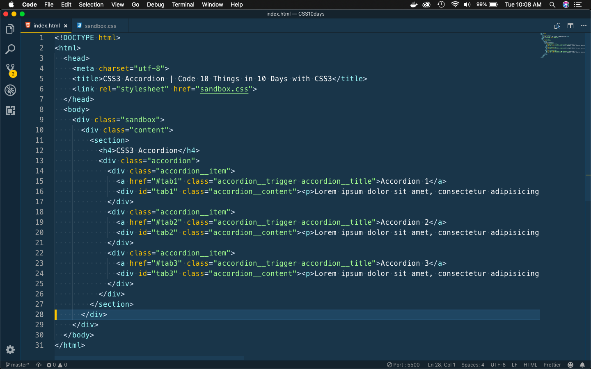Open the Terminal menu
The width and height of the screenshot is (591, 369).
point(183,5)
